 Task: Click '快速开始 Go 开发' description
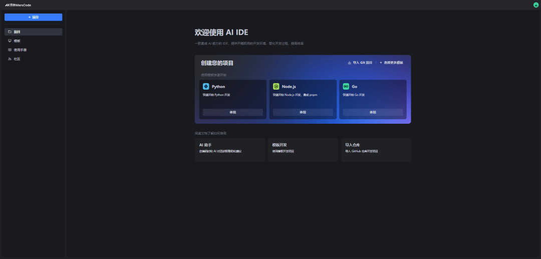tap(354, 95)
